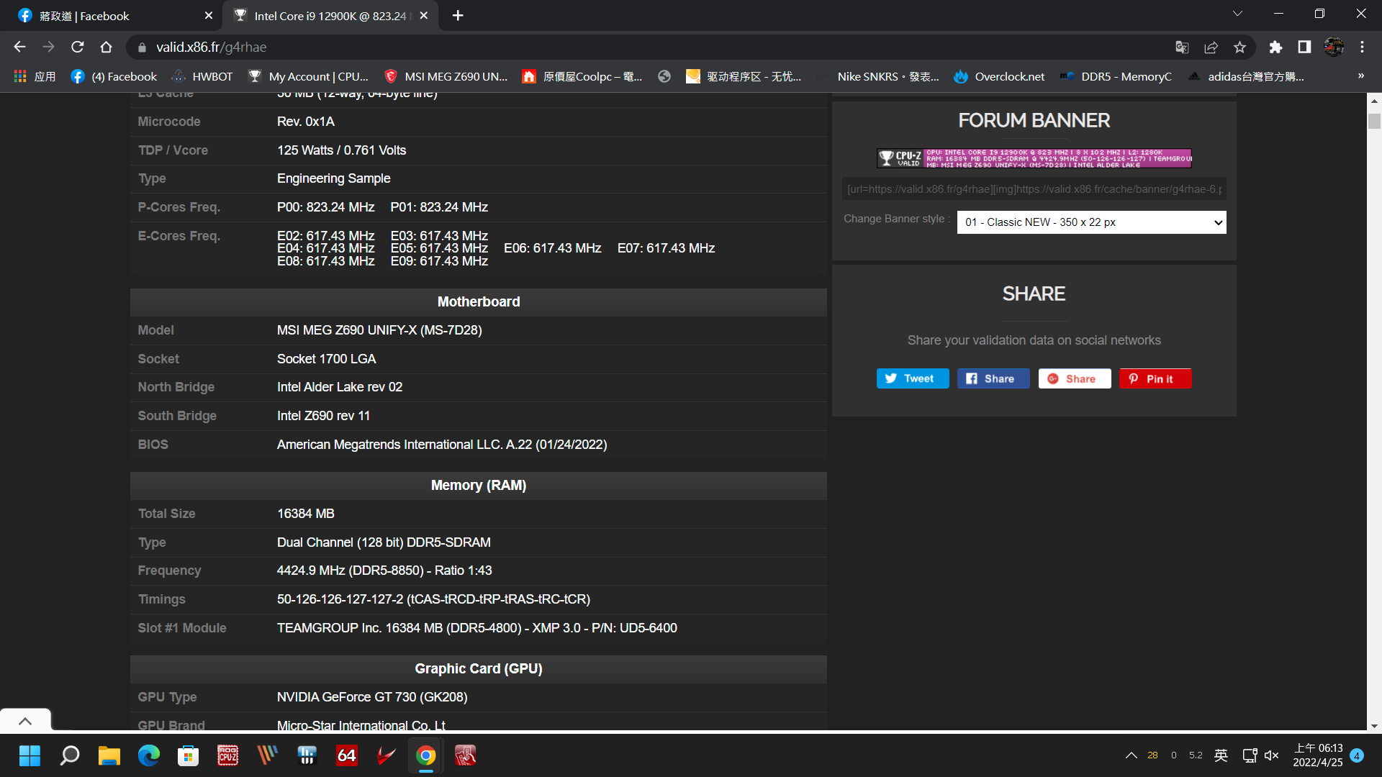Viewport: 1382px width, 777px height.
Task: Launch Microsoft Edge from the taskbar
Action: click(149, 755)
